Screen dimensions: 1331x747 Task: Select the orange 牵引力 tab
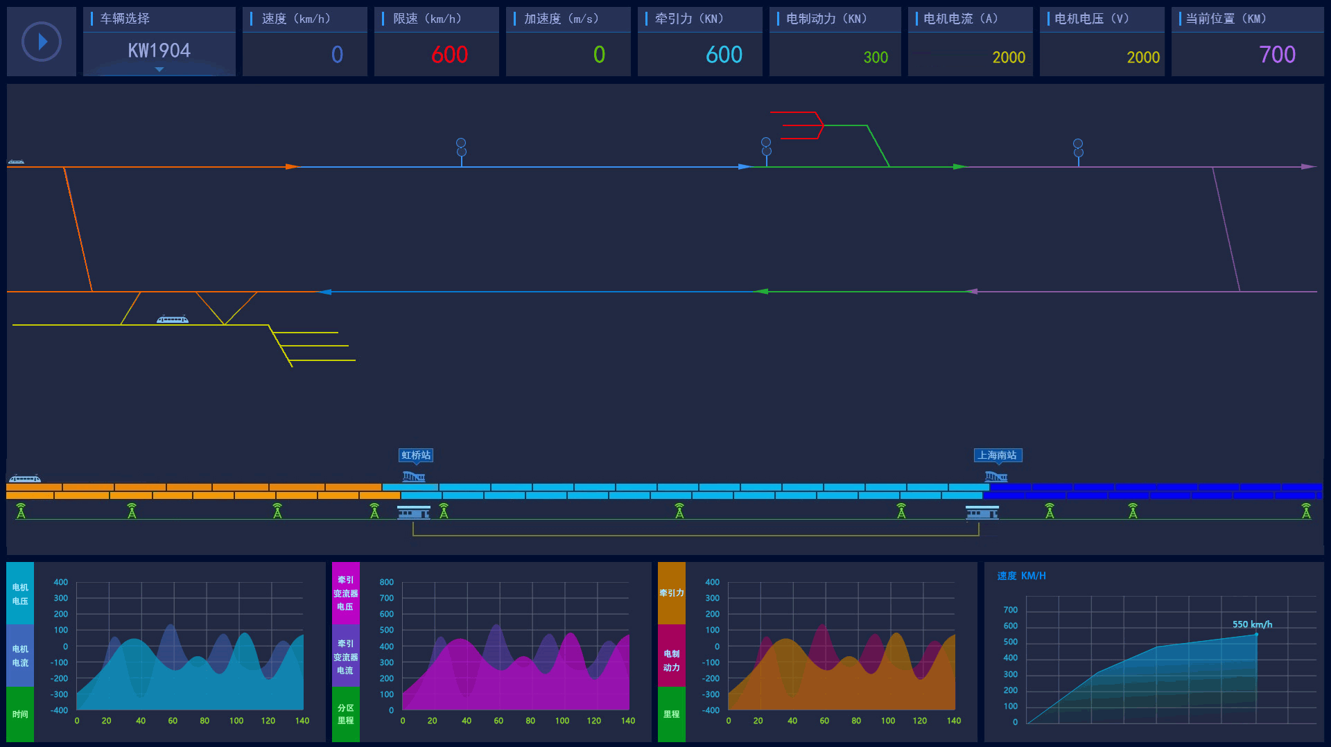point(671,593)
